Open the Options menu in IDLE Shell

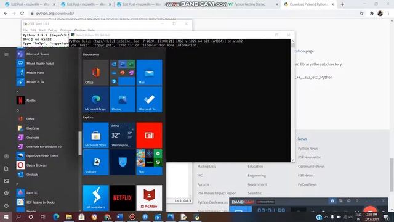(66, 30)
